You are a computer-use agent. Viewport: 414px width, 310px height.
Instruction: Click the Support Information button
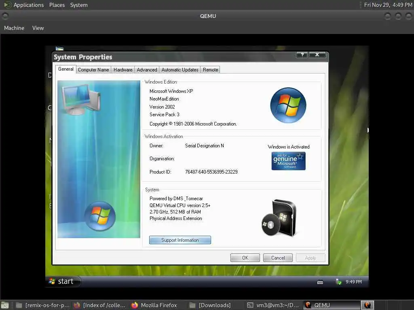[x=180, y=240]
